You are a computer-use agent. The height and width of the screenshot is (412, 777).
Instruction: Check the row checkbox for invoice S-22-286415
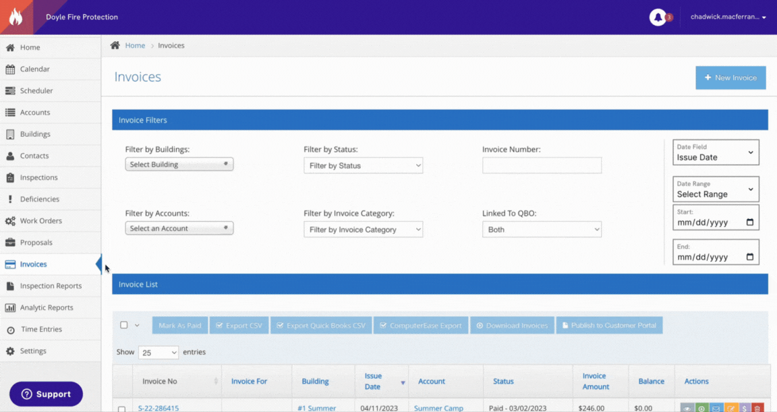(x=121, y=408)
